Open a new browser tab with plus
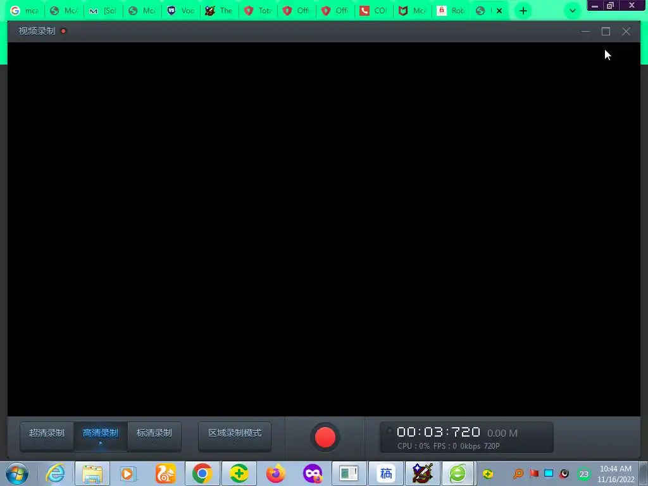The width and height of the screenshot is (648, 486). 523,11
